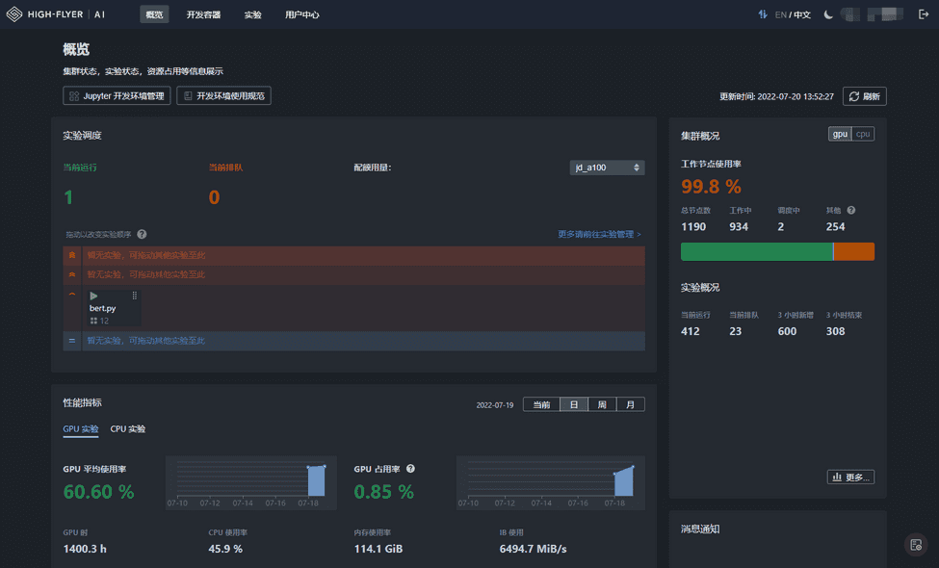Click the 刷新 refresh button
Viewport: 939px width, 568px height.
coord(864,96)
